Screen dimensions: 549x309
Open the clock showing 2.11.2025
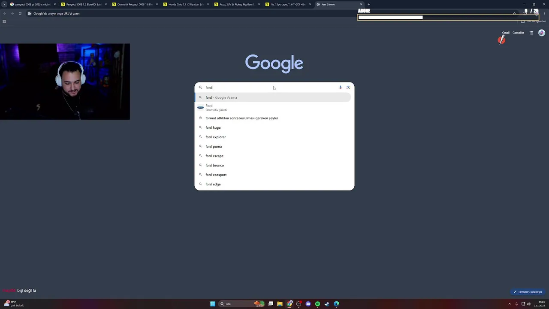540,304
